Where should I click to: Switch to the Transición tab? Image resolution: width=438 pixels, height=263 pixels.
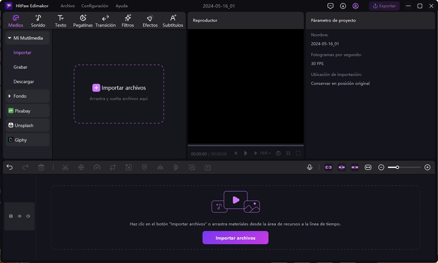[105, 21]
